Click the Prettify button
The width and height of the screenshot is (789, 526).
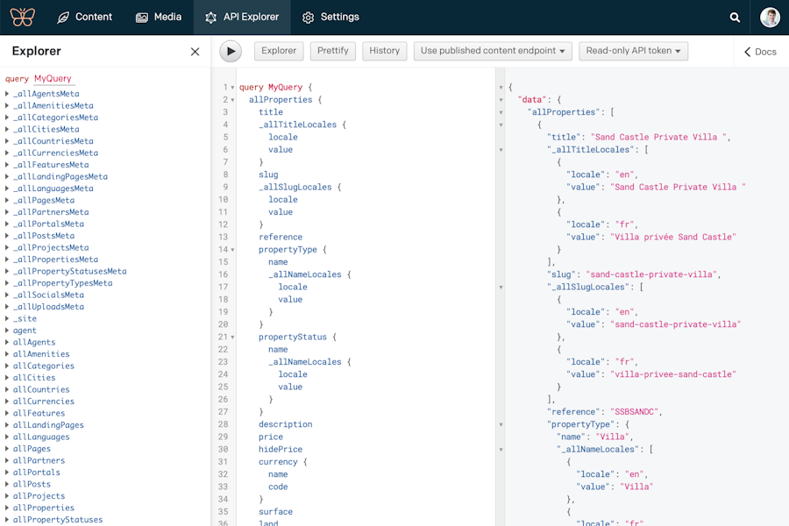tap(332, 51)
